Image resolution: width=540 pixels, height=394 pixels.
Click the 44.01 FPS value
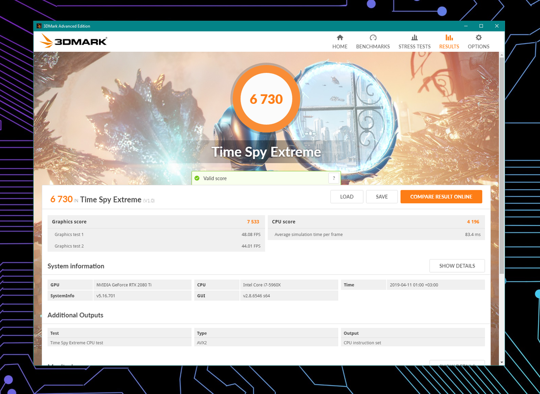(x=251, y=246)
